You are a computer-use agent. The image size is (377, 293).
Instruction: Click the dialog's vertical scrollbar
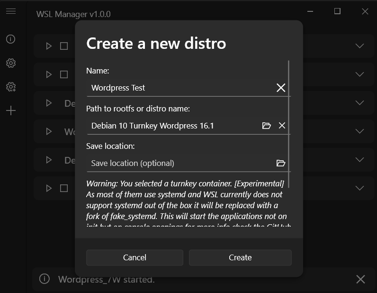(288, 123)
